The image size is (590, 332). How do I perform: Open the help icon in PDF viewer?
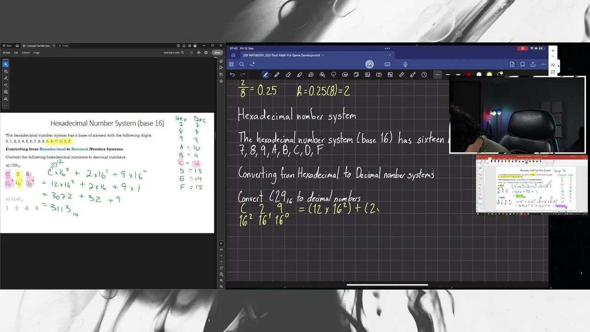(178, 46)
